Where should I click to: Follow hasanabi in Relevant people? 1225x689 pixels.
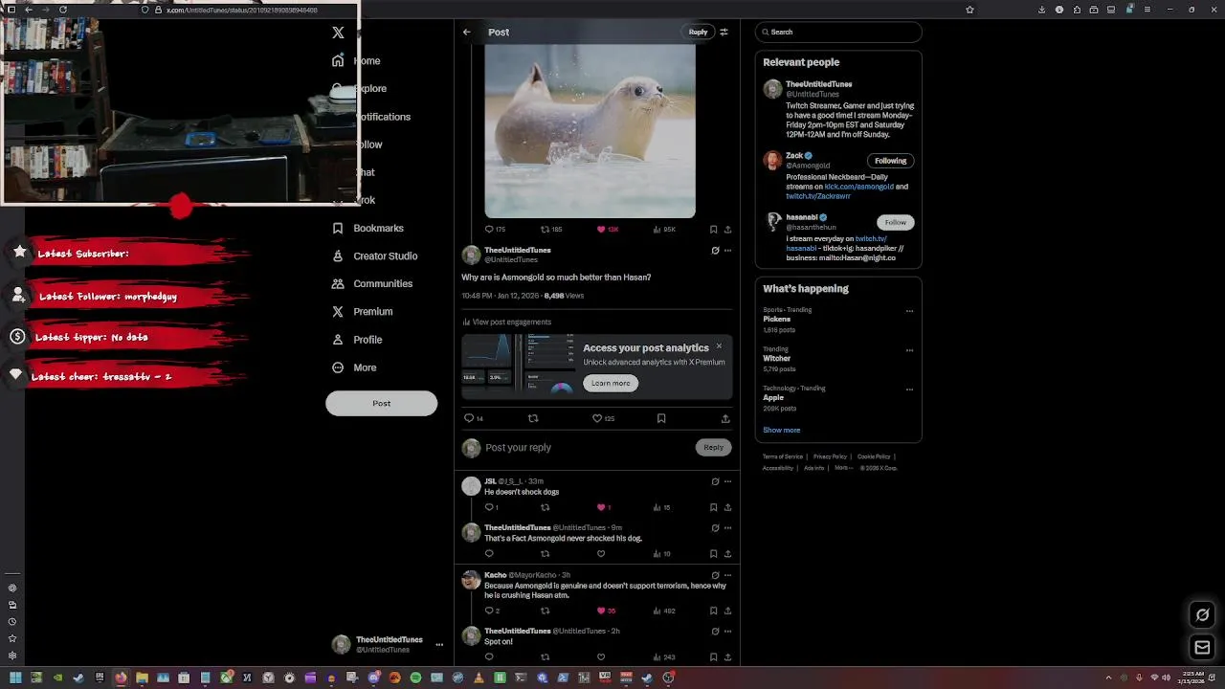[895, 222]
